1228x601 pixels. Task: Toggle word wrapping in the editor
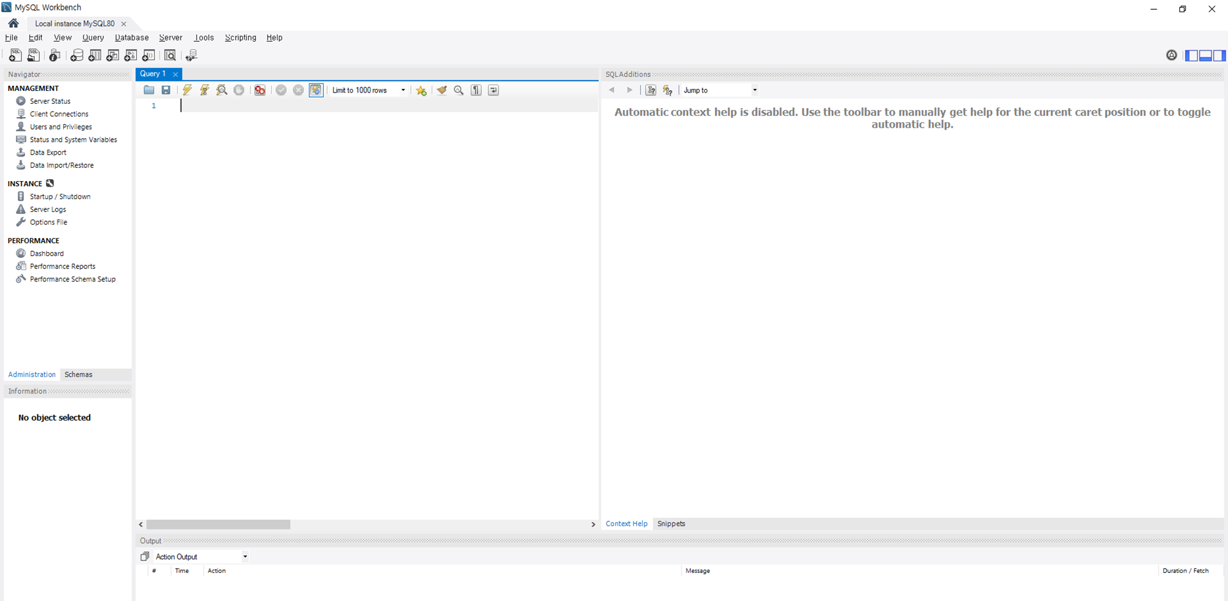pyautogui.click(x=493, y=90)
